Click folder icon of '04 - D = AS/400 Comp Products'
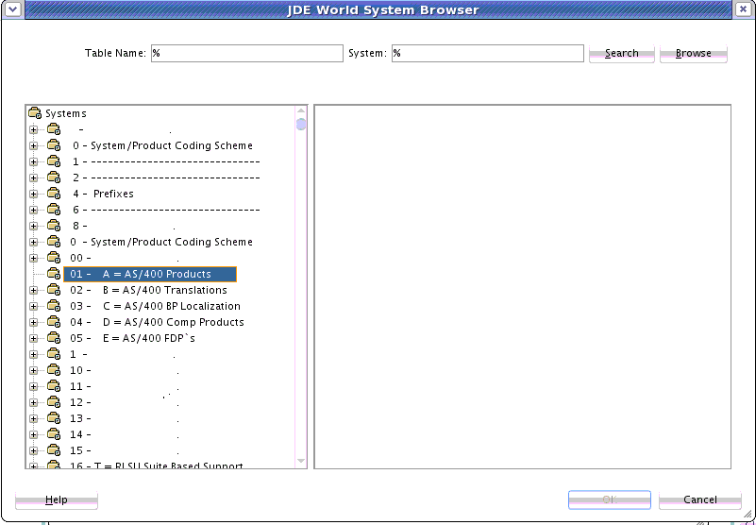 coord(54,322)
